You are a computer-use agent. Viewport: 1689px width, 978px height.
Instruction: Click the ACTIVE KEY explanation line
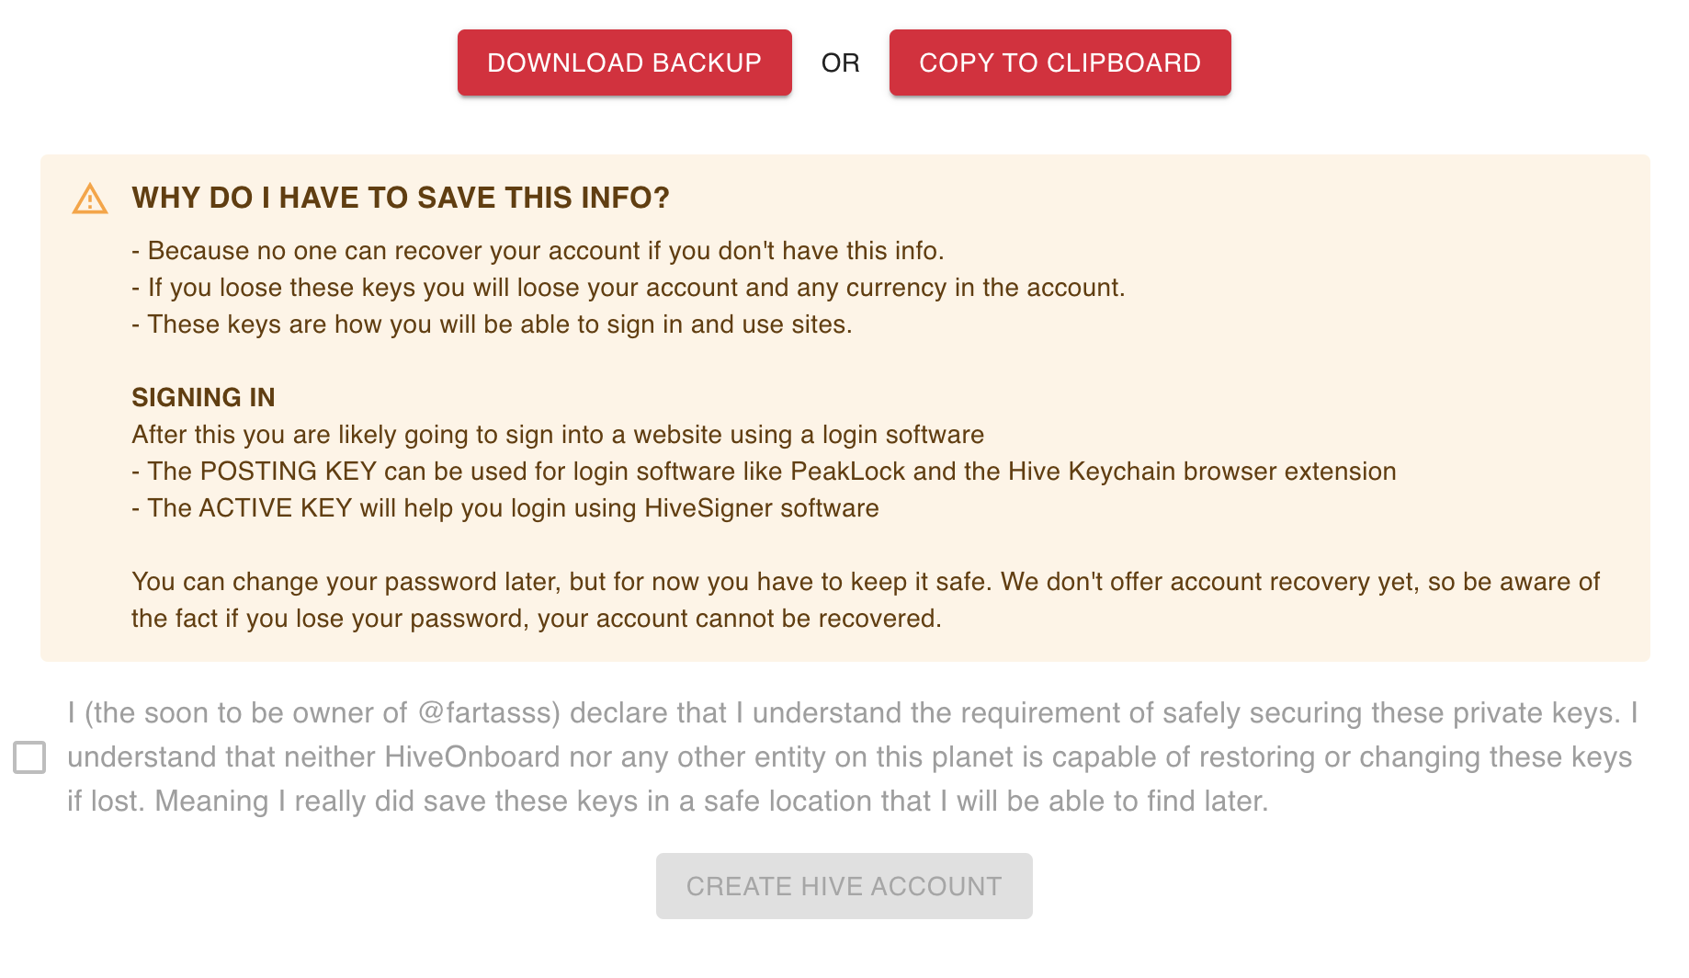[x=505, y=508]
